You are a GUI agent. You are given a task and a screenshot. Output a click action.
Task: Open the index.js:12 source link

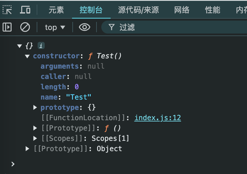(x=158, y=118)
